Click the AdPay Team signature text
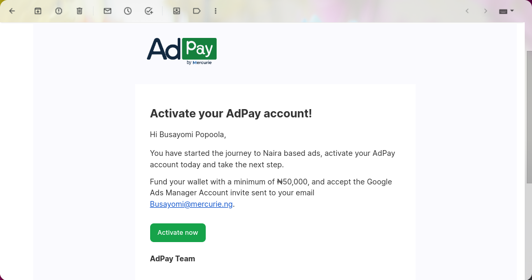This screenshot has width=532, height=280. coord(172,259)
